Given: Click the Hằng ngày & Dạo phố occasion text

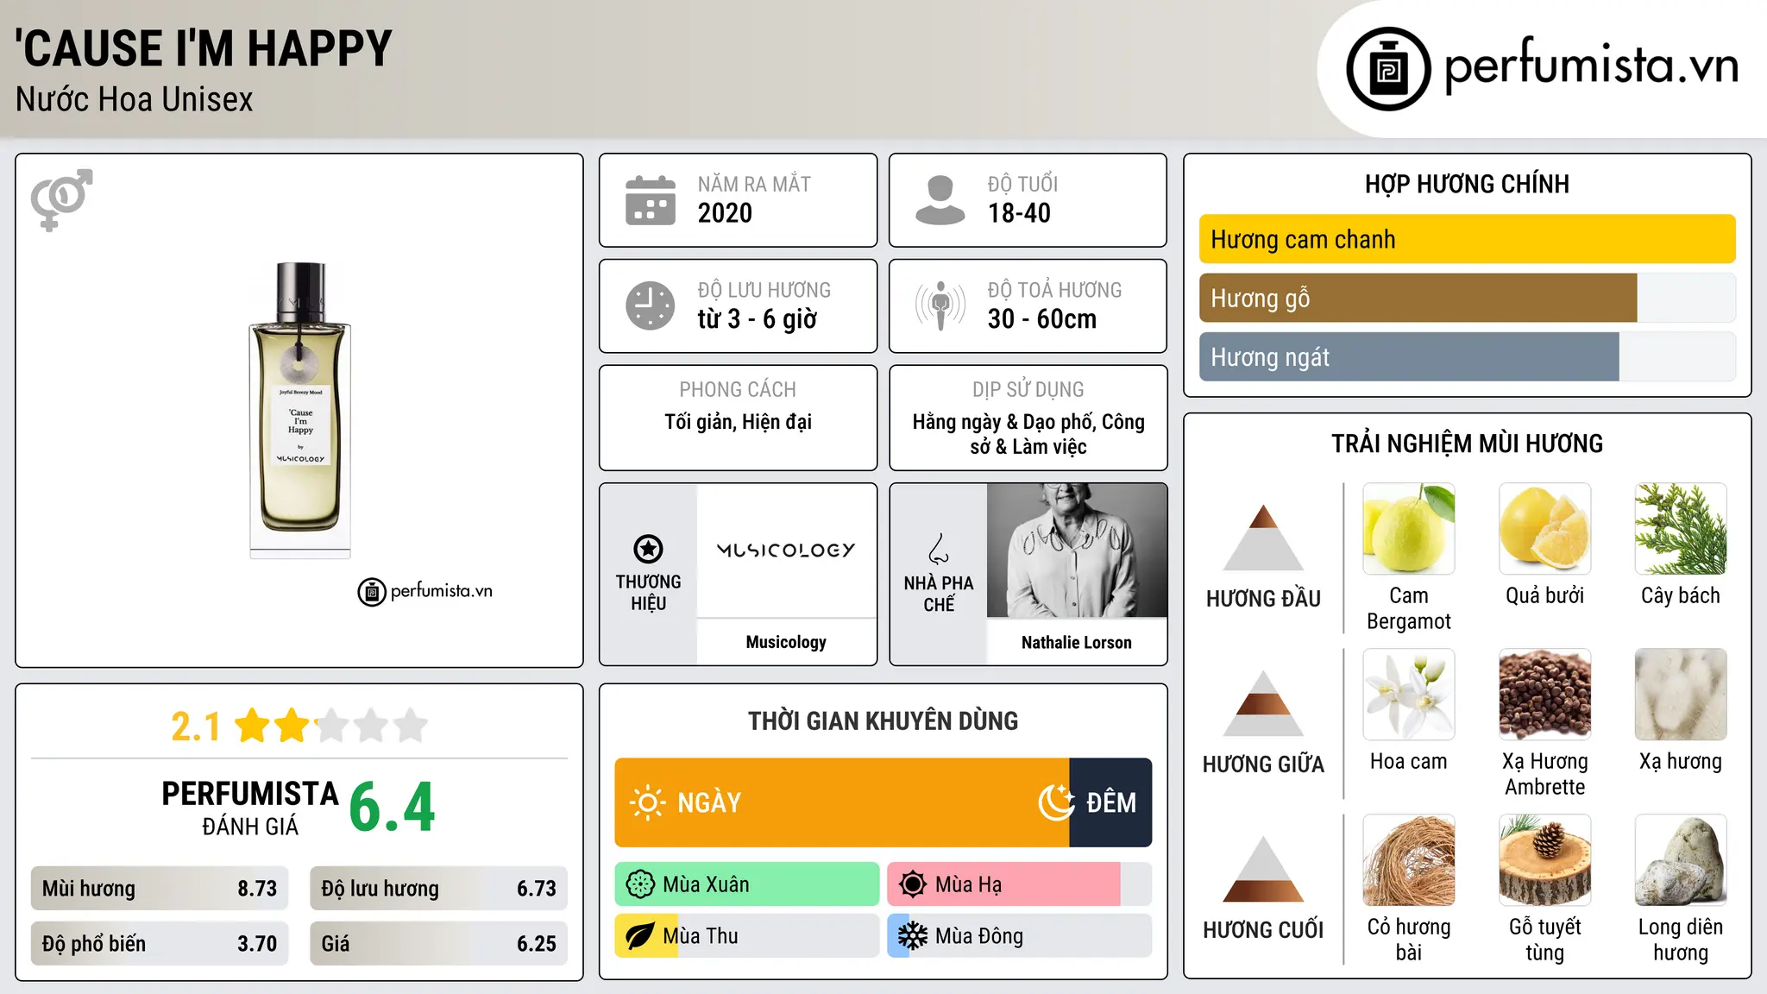Looking at the screenshot, I should click(1028, 434).
